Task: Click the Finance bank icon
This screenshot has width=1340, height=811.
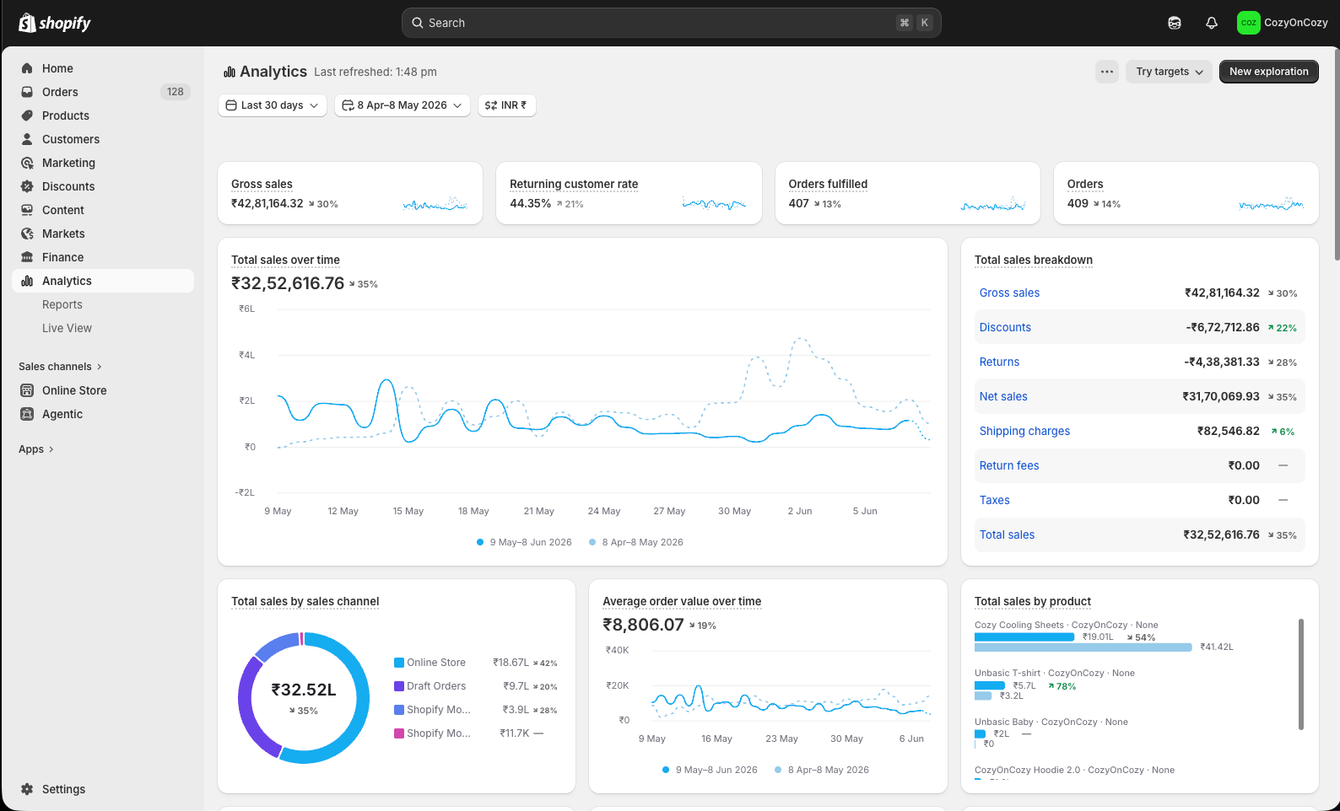Action: 27,257
